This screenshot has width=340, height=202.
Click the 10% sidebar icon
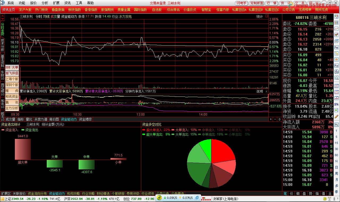(x=337, y=104)
